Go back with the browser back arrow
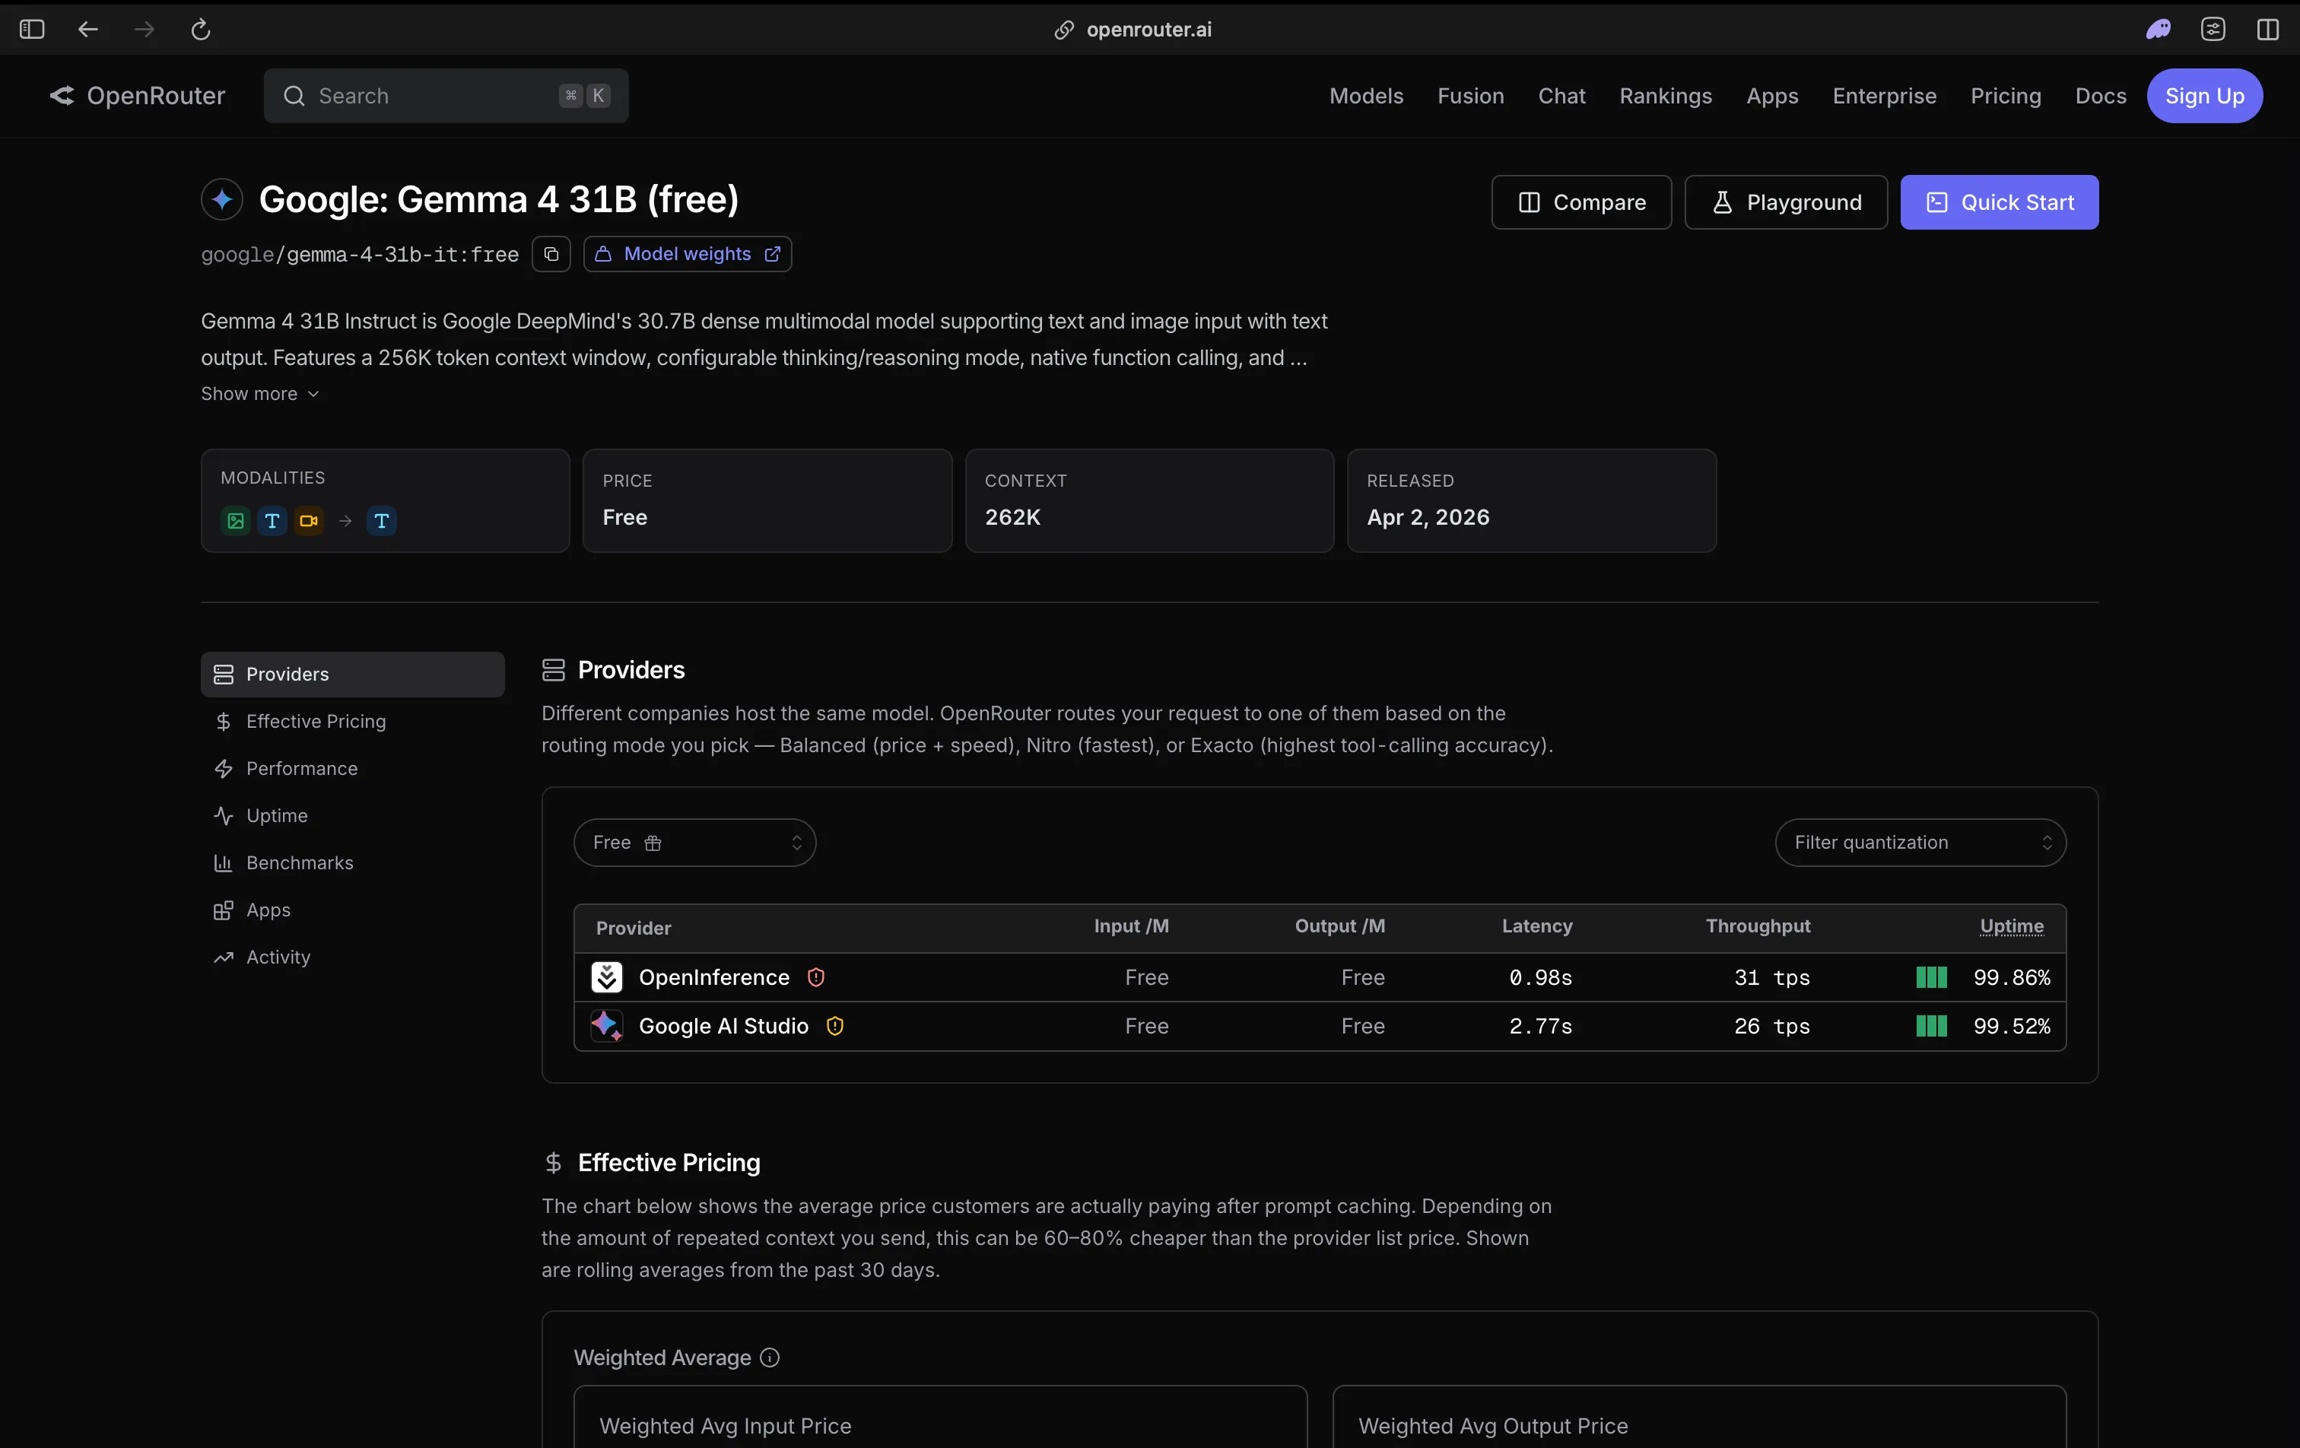The width and height of the screenshot is (2300, 1448). pos(88,30)
